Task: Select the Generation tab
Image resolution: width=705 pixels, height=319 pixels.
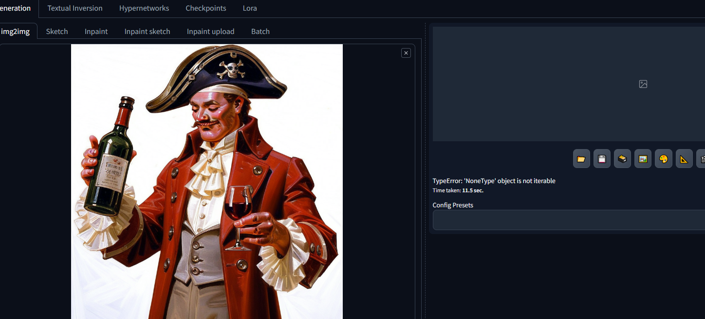Action: [16, 8]
